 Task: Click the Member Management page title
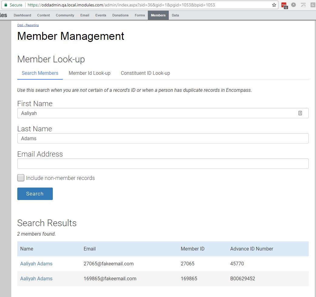(71, 36)
